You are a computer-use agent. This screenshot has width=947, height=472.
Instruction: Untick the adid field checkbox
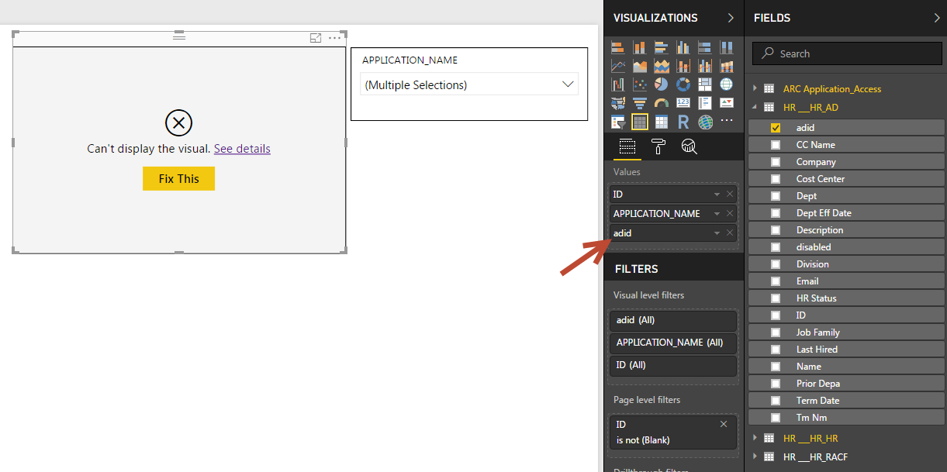coord(776,128)
